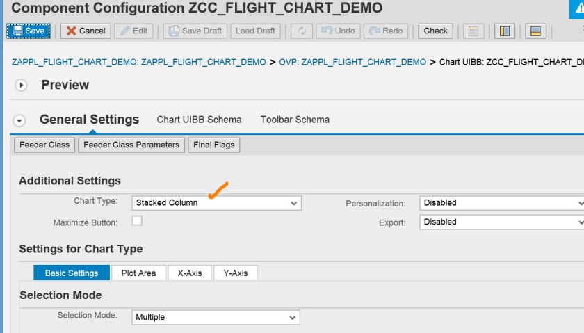The height and width of the screenshot is (333, 584).
Task: Switch to the Chart UIBB Schema tab
Action: (199, 120)
